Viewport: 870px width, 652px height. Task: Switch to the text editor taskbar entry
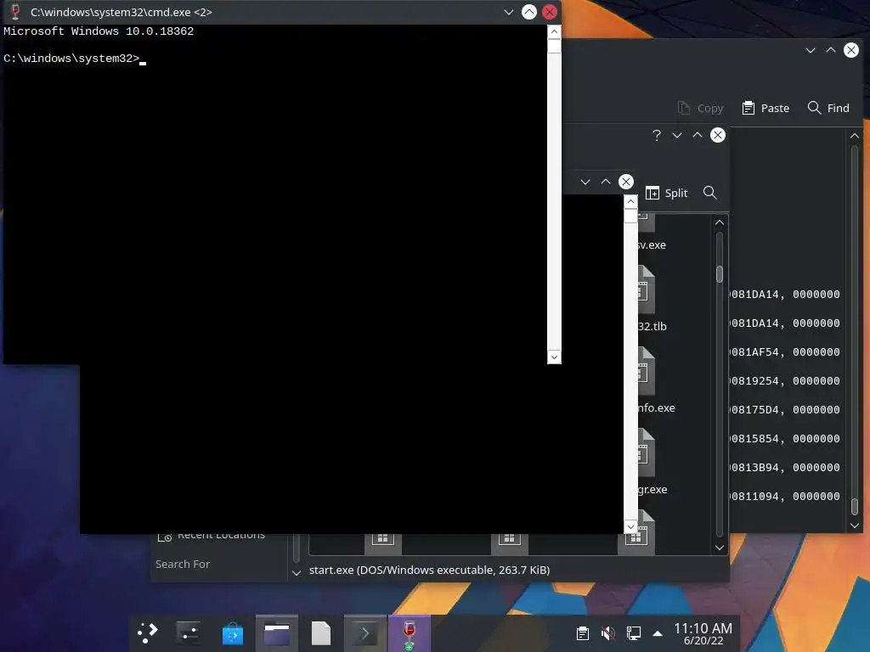point(320,632)
